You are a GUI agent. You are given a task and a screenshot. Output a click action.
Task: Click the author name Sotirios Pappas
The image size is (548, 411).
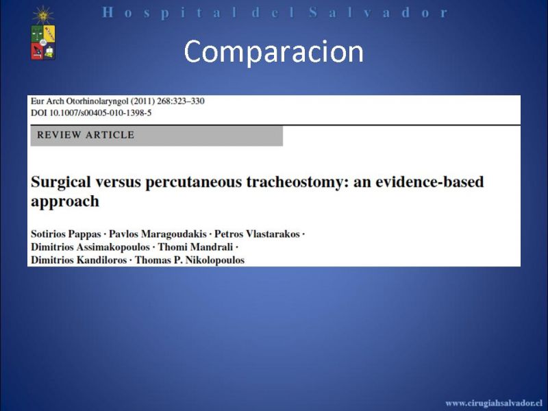coord(66,234)
